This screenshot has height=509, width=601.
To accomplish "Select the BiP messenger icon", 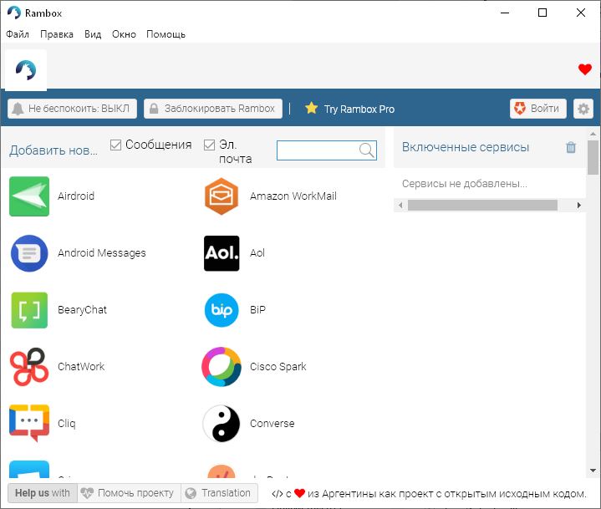I will point(222,310).
